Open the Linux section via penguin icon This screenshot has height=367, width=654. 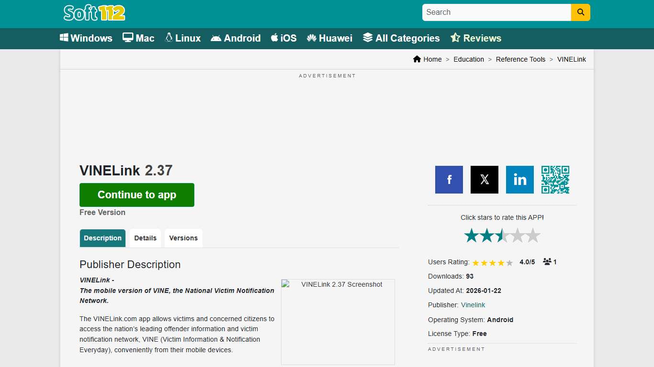pos(168,37)
